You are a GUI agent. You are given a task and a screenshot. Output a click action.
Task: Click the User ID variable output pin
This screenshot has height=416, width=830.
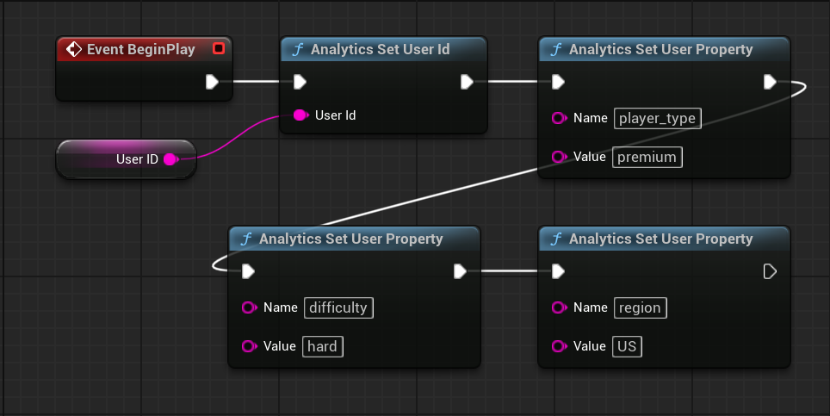(x=170, y=159)
